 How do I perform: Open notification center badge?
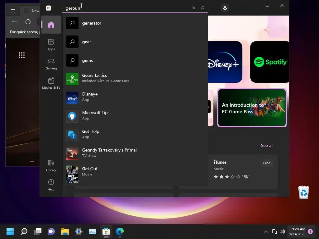(310, 232)
